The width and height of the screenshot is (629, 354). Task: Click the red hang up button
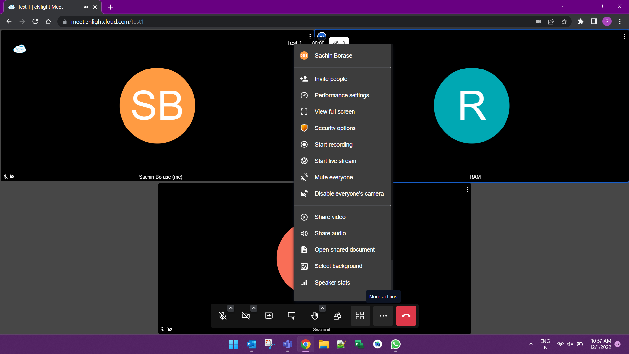406,316
